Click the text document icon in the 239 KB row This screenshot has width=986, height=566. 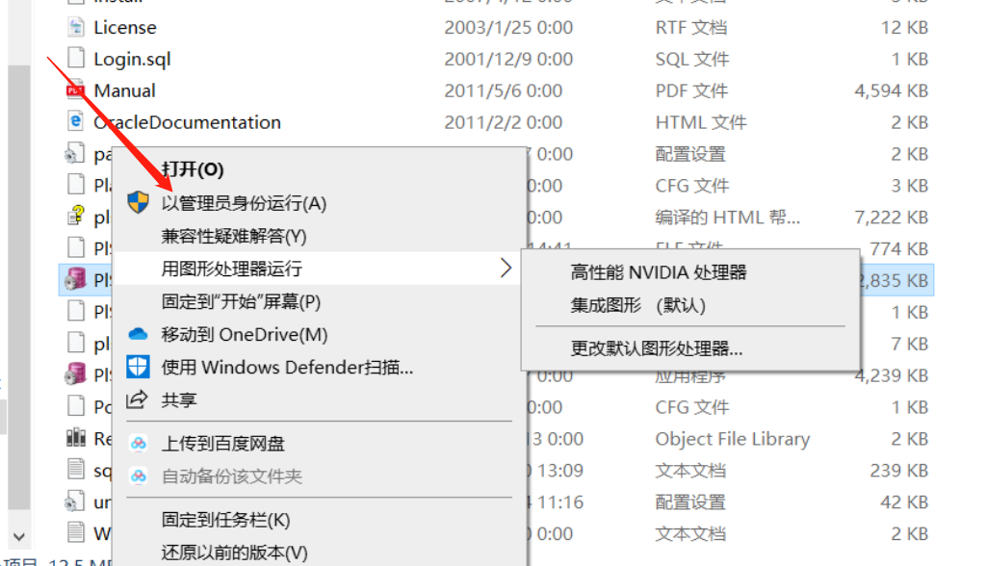(76, 469)
